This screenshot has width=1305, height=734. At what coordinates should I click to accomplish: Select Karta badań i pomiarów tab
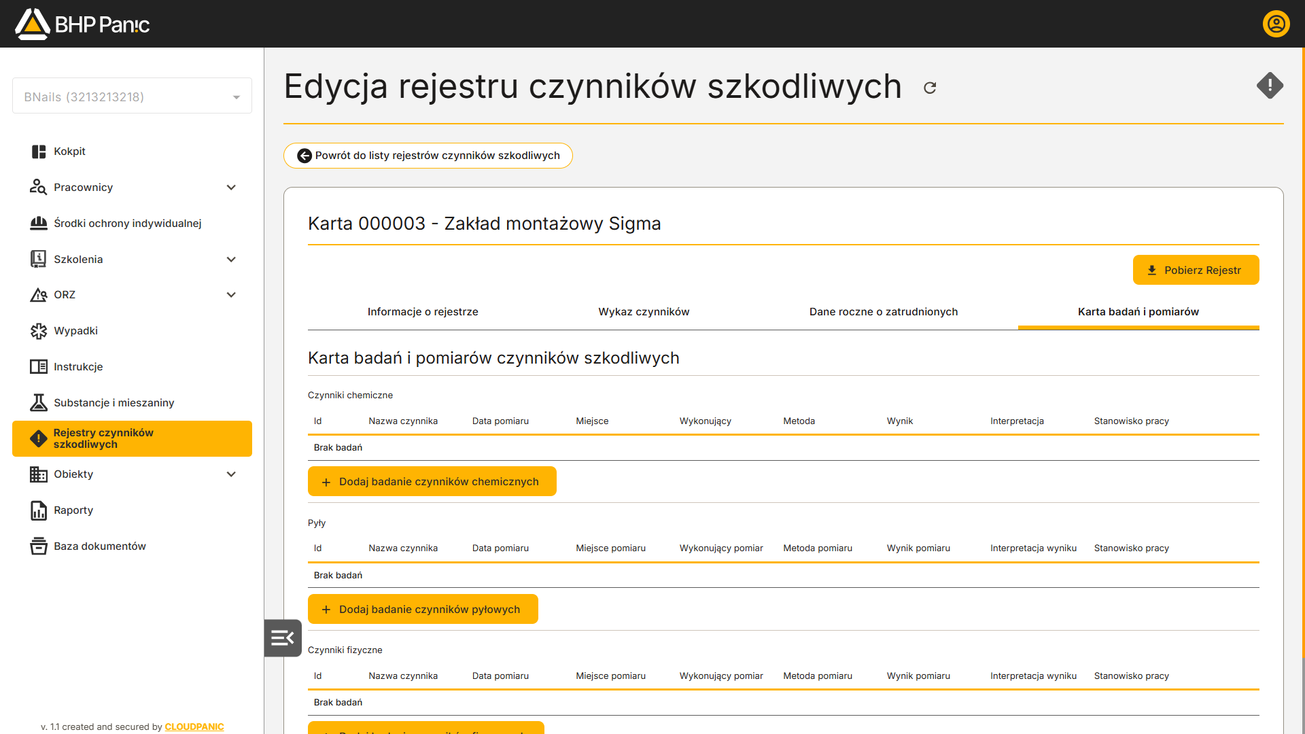click(x=1138, y=312)
